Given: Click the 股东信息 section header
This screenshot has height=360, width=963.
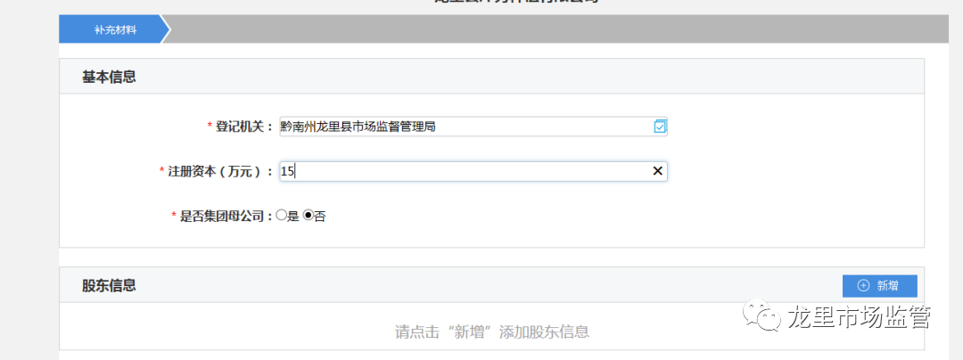Looking at the screenshot, I should (109, 285).
